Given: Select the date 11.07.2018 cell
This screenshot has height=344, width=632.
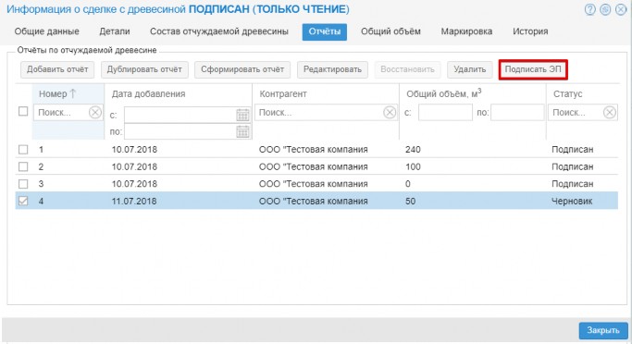Looking at the screenshot, I should pos(134,201).
